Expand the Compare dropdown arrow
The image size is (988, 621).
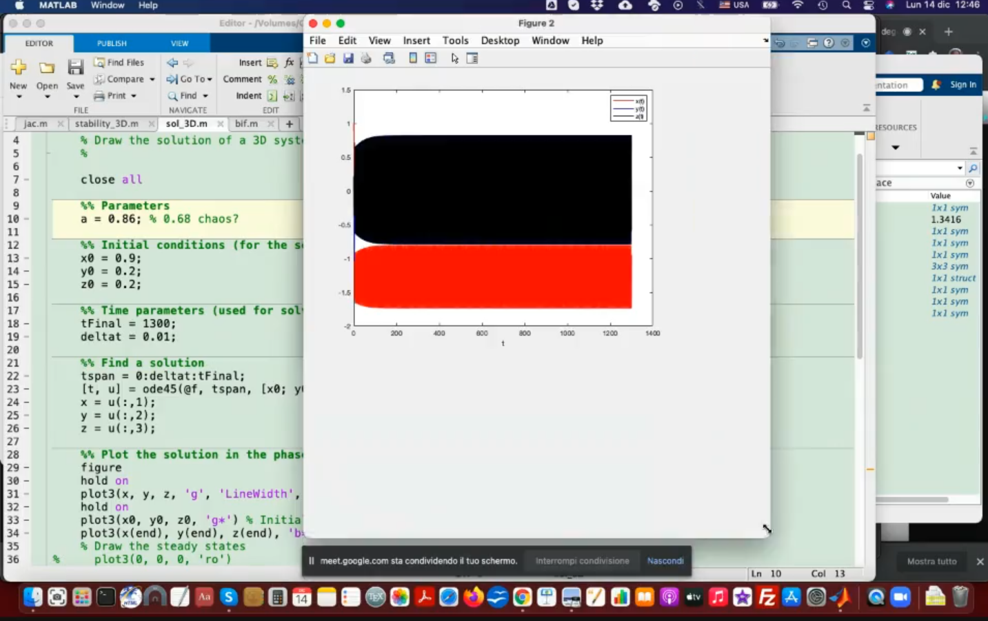pos(152,79)
